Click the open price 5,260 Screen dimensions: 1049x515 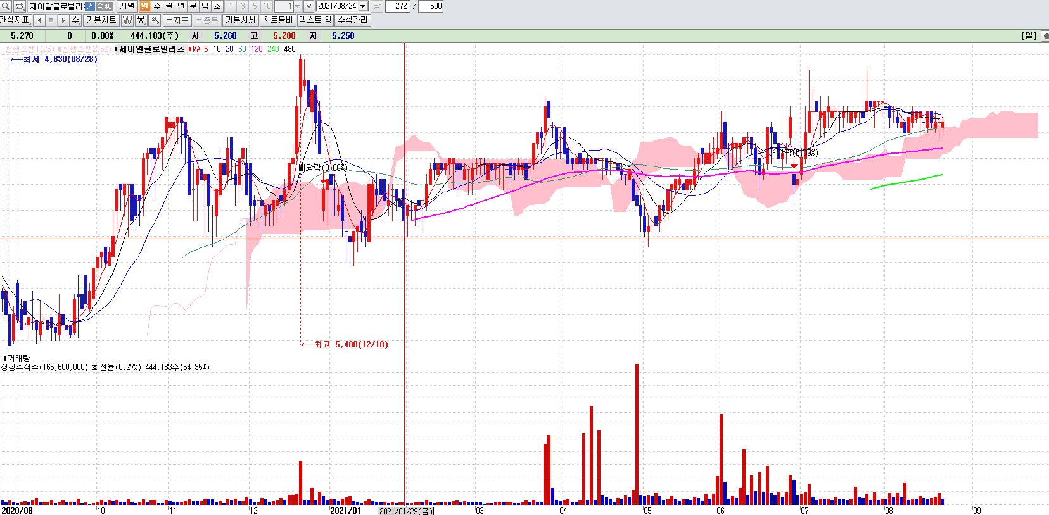[226, 36]
